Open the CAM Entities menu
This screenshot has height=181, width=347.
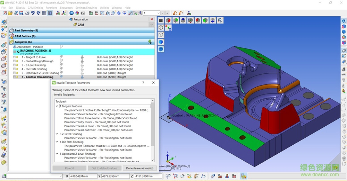(x=35, y=8)
